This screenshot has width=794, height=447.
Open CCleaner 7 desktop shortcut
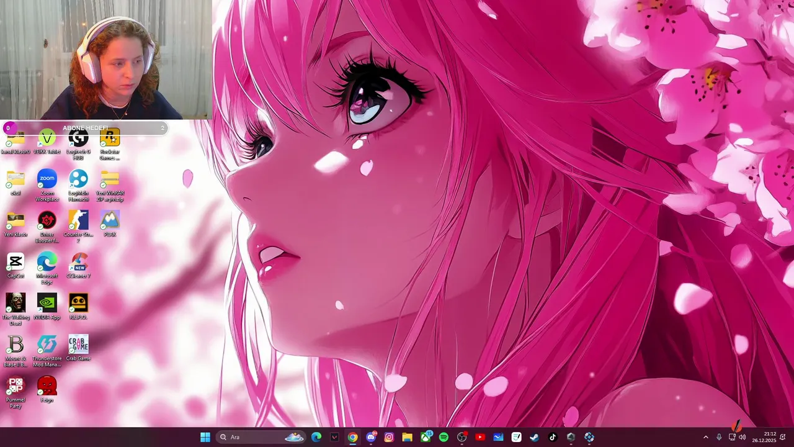click(78, 265)
